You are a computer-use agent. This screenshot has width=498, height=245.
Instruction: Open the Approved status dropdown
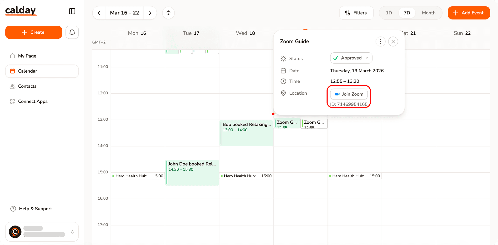pyautogui.click(x=351, y=58)
